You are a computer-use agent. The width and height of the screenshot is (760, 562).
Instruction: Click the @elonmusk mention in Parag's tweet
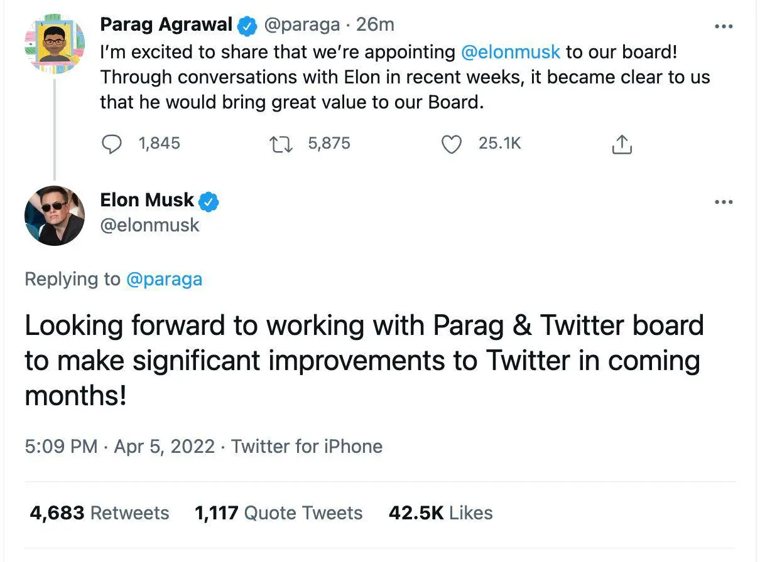coord(510,52)
